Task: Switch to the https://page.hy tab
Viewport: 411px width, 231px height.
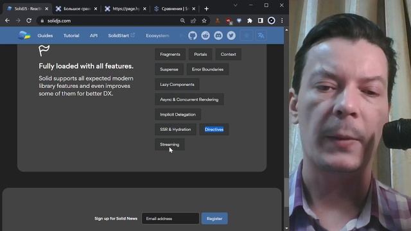Action: (125, 8)
